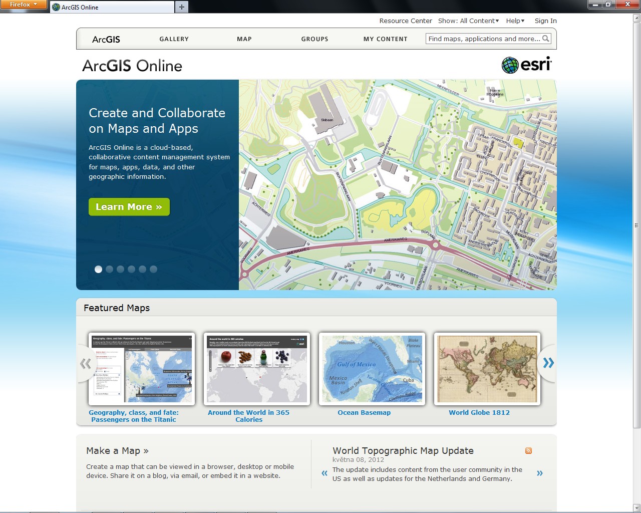This screenshot has height=513, width=641.
Task: Go to the My Content tab
Action: (x=385, y=39)
